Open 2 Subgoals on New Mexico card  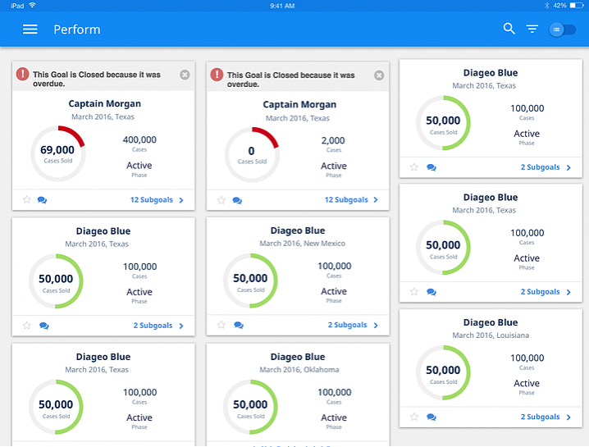pyautogui.click(x=348, y=325)
